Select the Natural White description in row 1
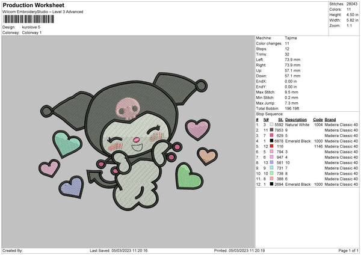This screenshot has width=361, height=255. coord(297,124)
